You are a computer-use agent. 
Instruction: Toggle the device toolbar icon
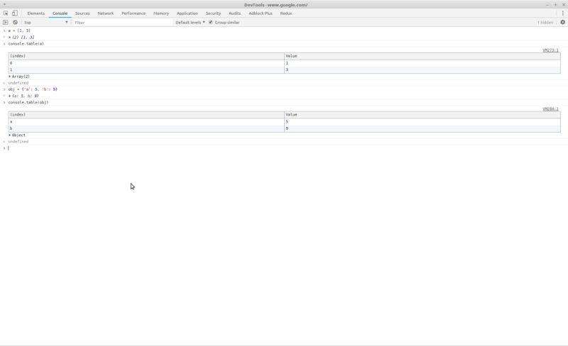pos(14,13)
